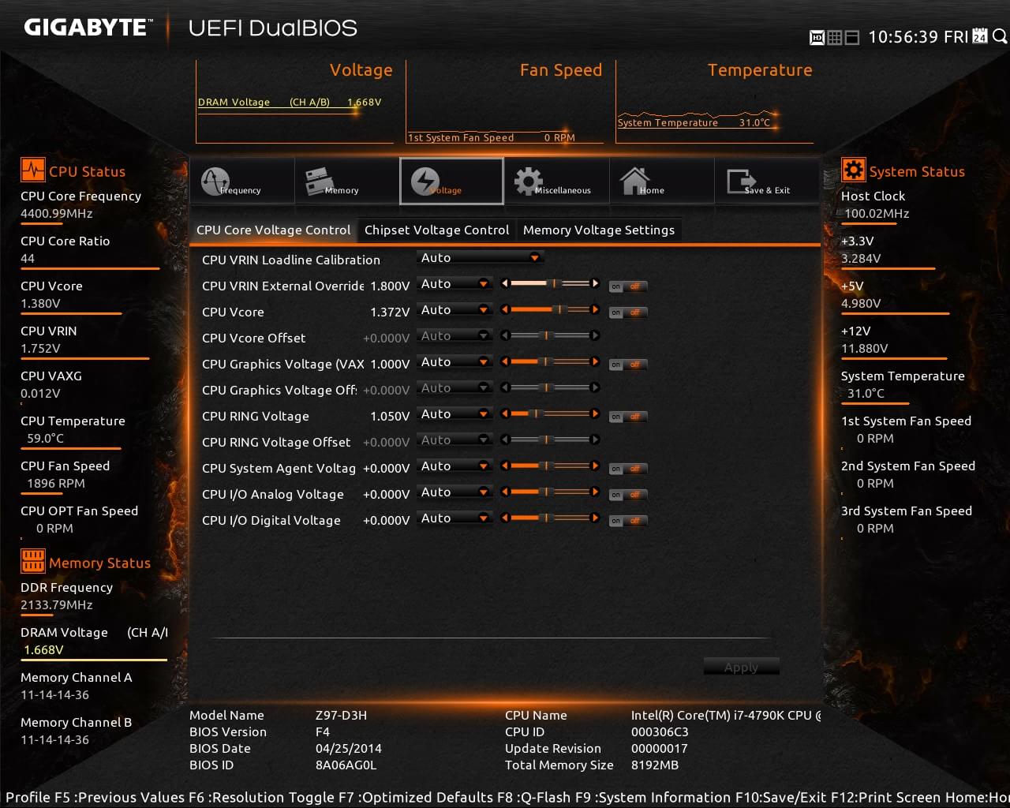1010x808 pixels.
Task: Increase CPU I/O Analog Voltage right arrow
Action: pyautogui.click(x=595, y=492)
